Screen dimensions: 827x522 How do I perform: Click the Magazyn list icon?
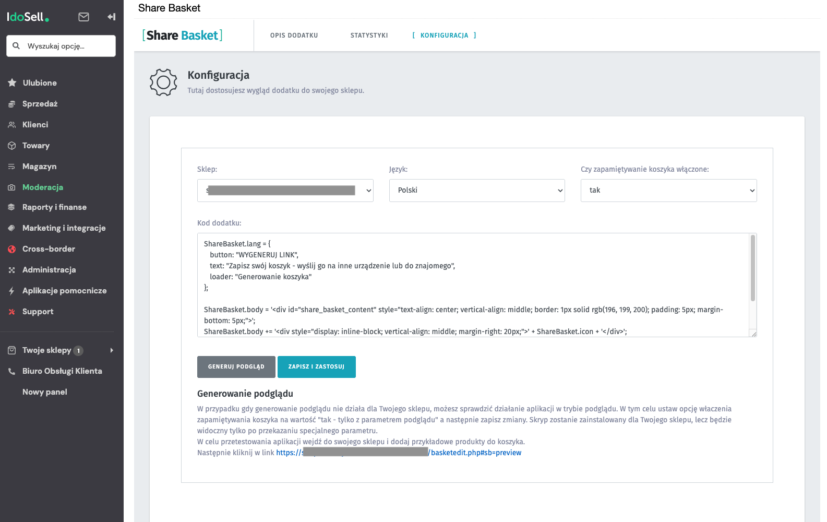pyautogui.click(x=12, y=167)
